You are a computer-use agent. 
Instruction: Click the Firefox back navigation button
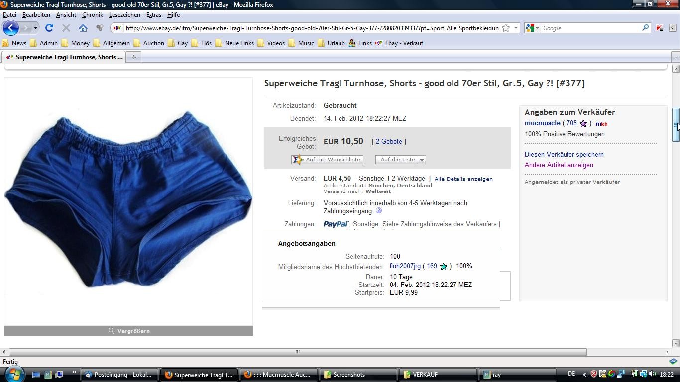(x=11, y=28)
